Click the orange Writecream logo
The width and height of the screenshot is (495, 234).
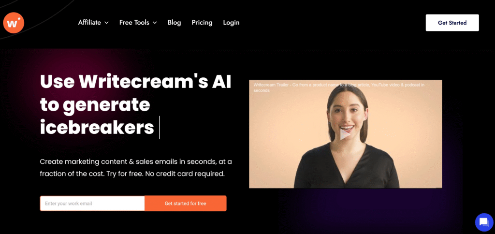[14, 23]
